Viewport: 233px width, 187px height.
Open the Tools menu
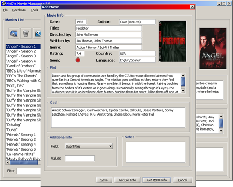coord(34,10)
